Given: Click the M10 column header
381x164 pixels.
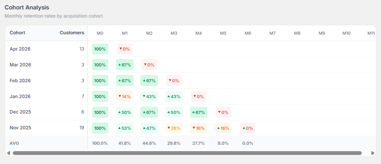Looking at the screenshot, I should tap(346, 33).
